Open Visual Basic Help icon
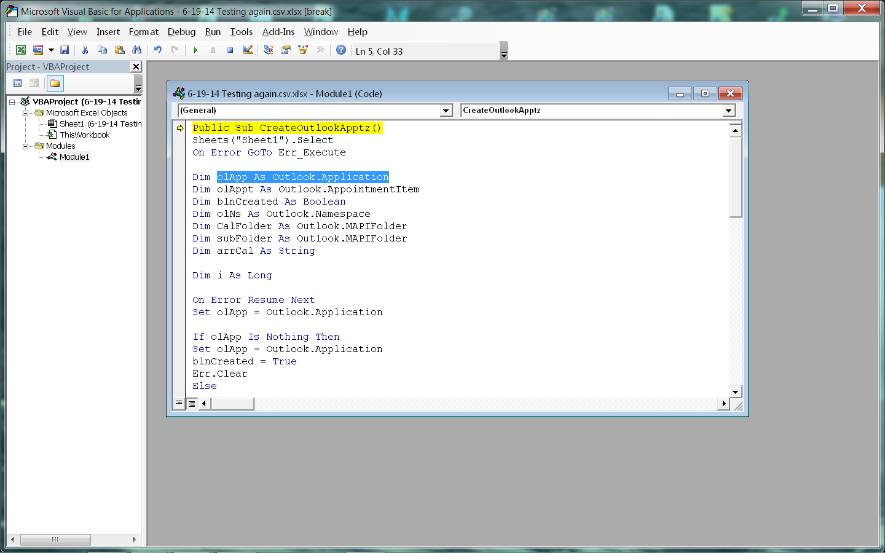The width and height of the screenshot is (885, 553). pyautogui.click(x=341, y=50)
